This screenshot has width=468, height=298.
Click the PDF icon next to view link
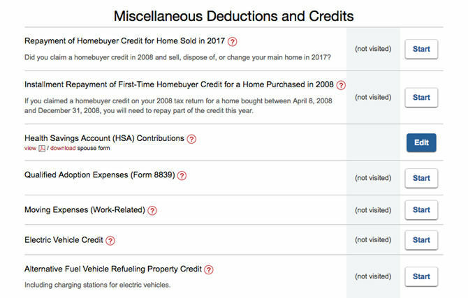coord(42,148)
